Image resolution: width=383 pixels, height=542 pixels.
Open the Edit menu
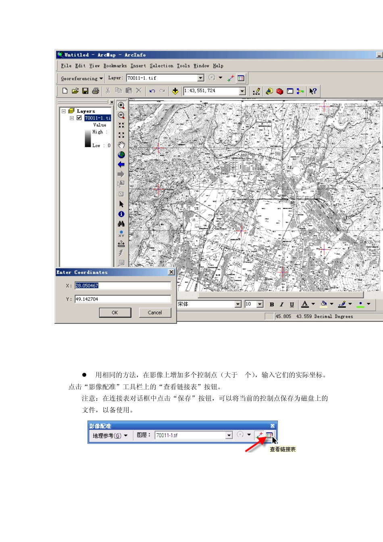pos(80,66)
